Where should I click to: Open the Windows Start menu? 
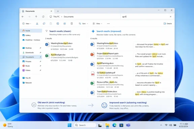pos(69,125)
